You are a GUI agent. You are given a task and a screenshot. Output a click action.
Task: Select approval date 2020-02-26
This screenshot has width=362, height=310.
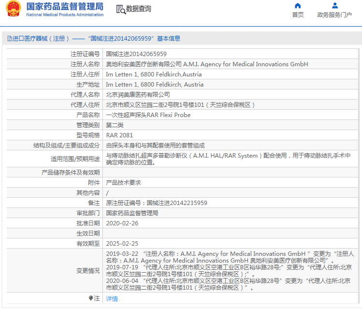click(122, 223)
